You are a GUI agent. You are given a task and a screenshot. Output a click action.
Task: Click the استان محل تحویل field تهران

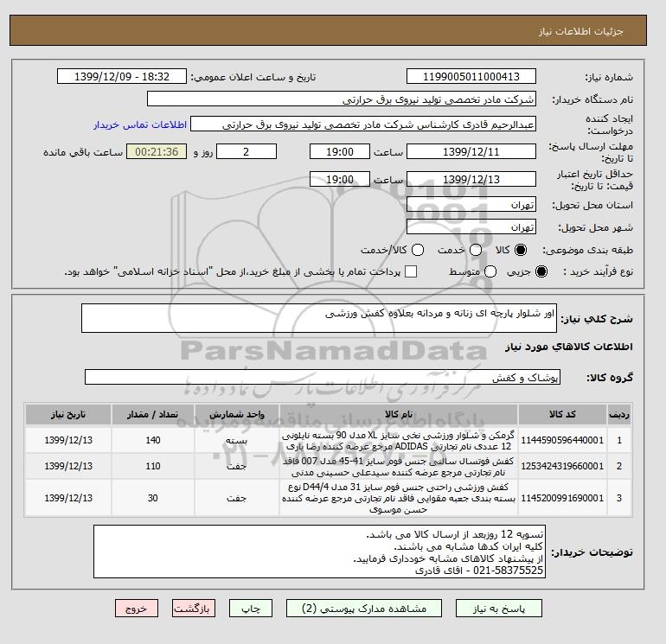(x=471, y=205)
